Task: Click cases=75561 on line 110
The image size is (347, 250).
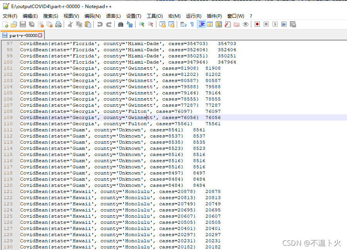Action: pyautogui.click(x=173, y=124)
